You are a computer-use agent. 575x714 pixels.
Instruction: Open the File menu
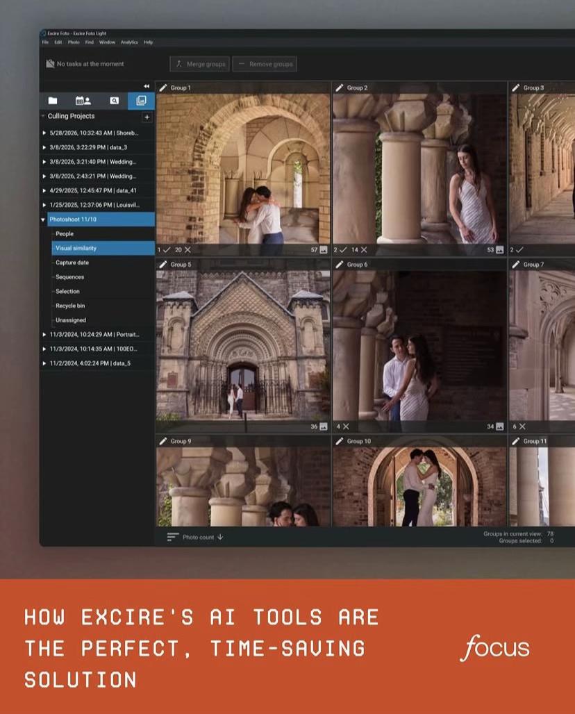45,42
